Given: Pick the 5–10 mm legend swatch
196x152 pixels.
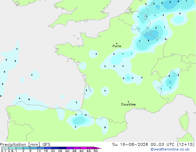Looking at the screenshot, I should [34, 148].
